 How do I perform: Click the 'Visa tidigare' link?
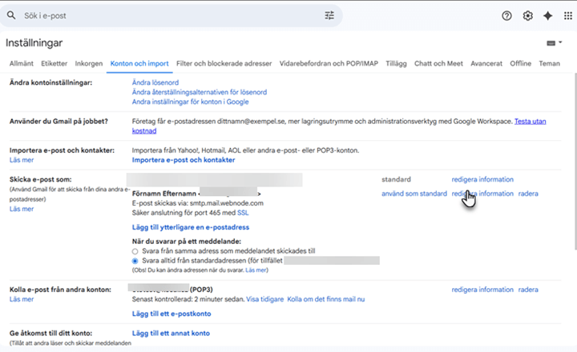pyautogui.click(x=264, y=299)
